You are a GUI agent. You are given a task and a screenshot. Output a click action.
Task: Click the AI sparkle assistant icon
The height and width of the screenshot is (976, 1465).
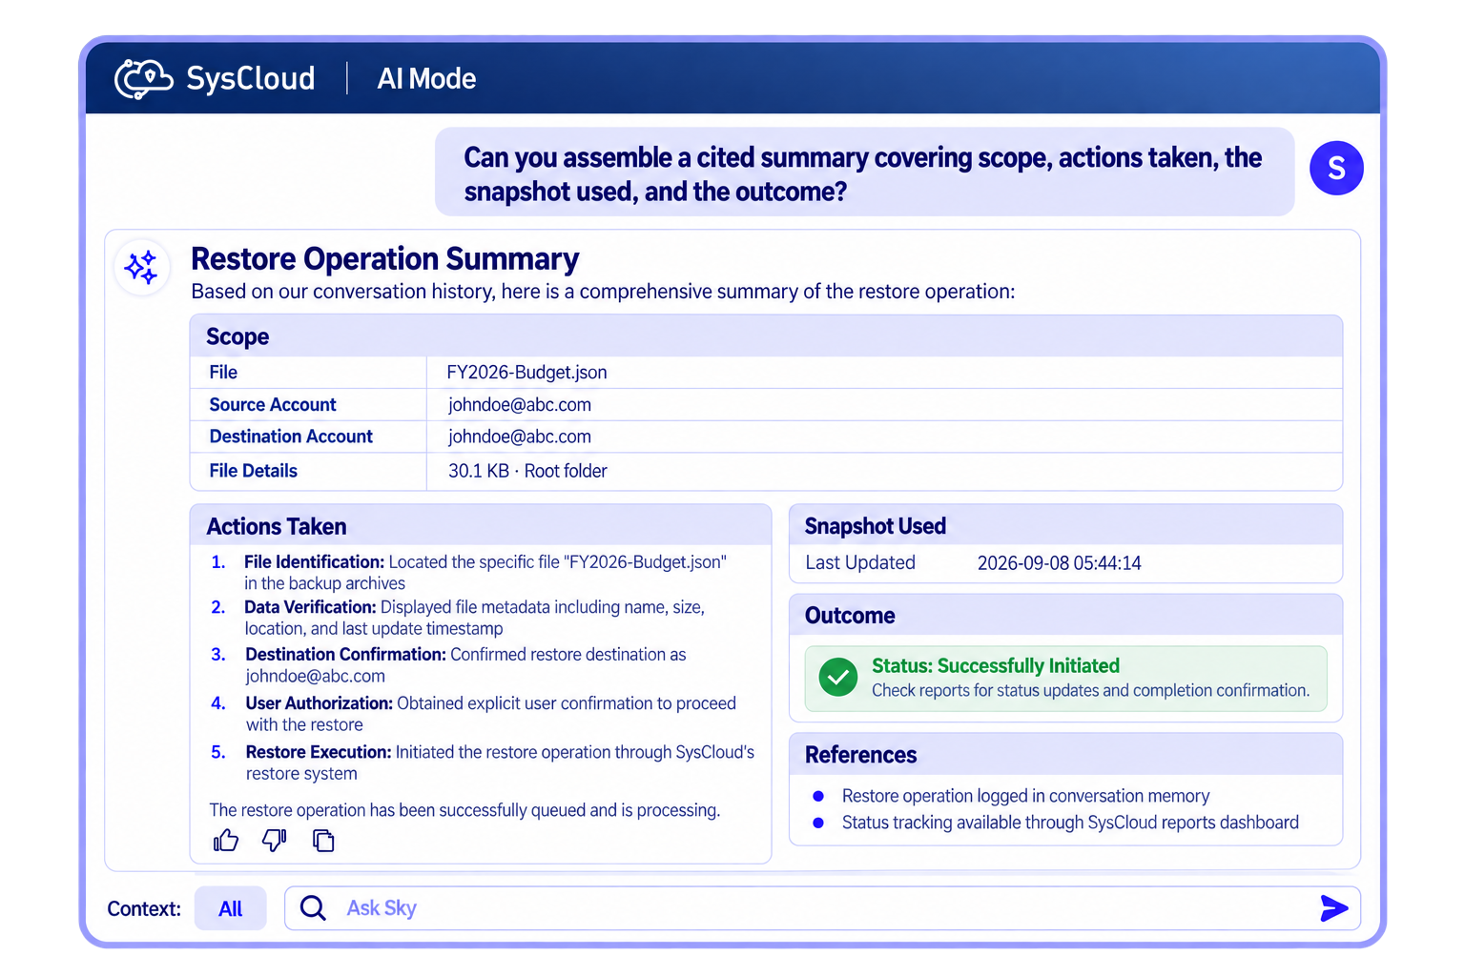pos(142,267)
